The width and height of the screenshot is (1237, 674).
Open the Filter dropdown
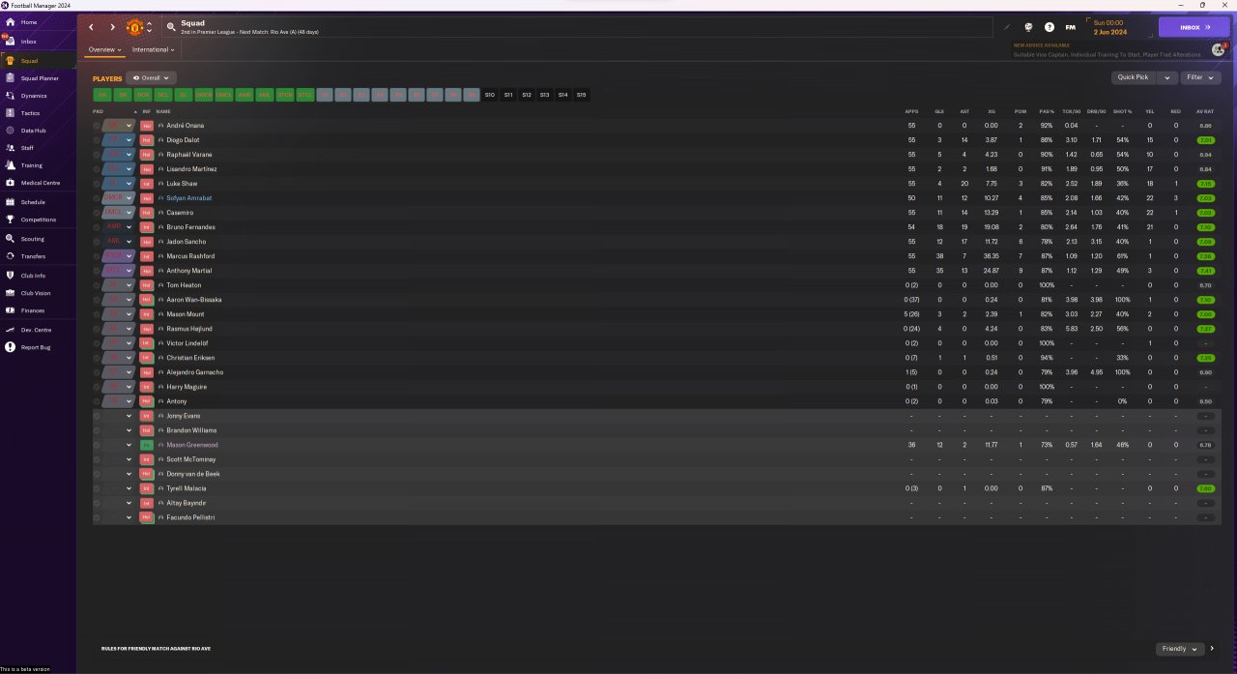(1199, 77)
